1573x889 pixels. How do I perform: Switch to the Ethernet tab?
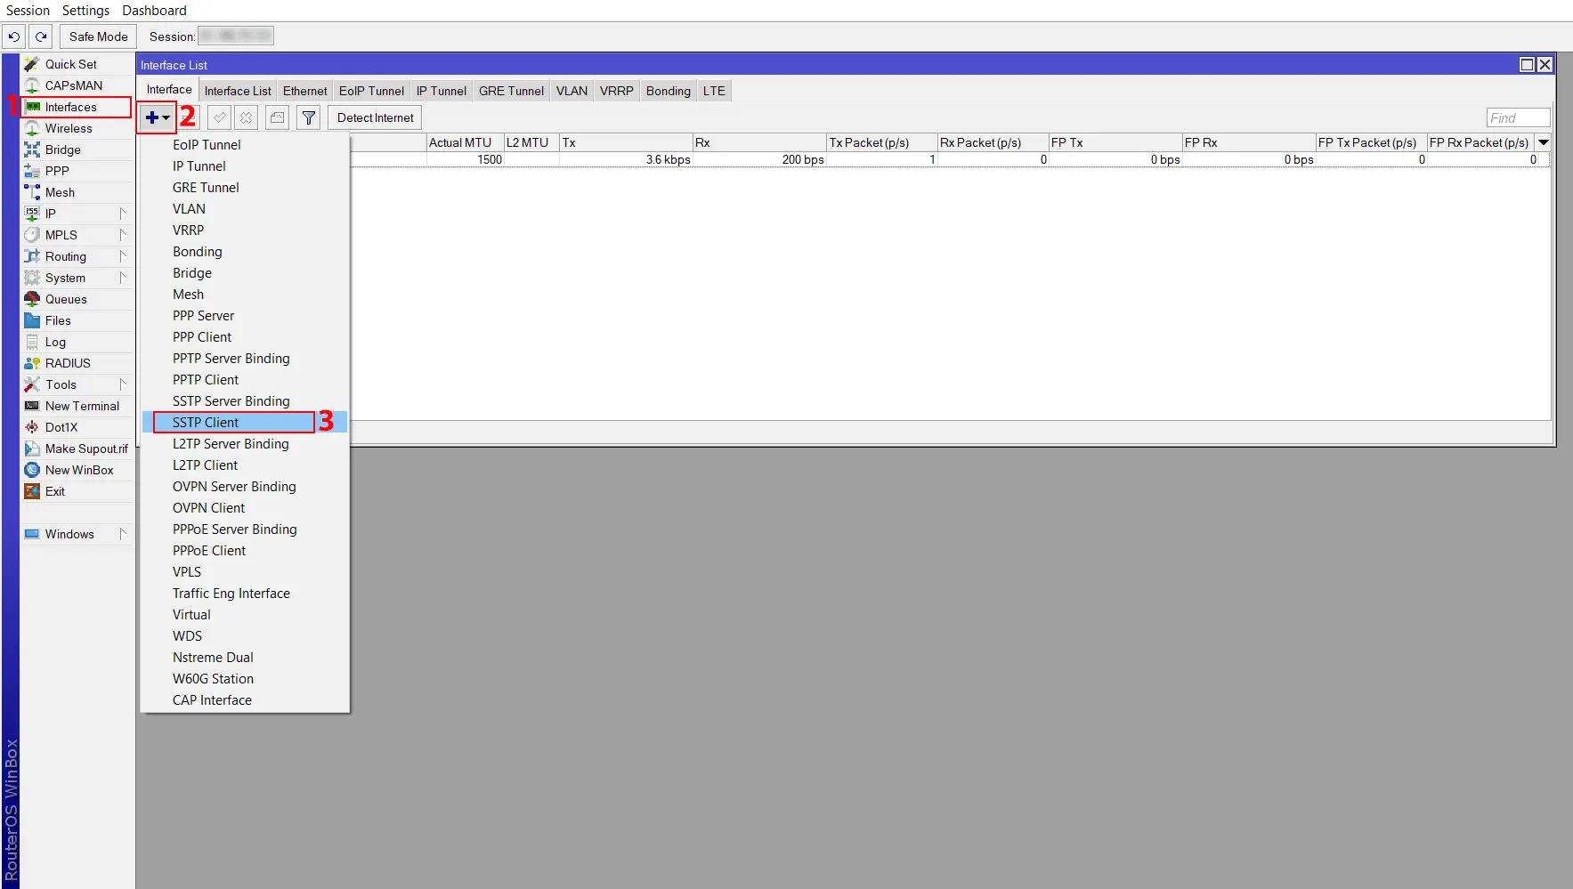(304, 90)
